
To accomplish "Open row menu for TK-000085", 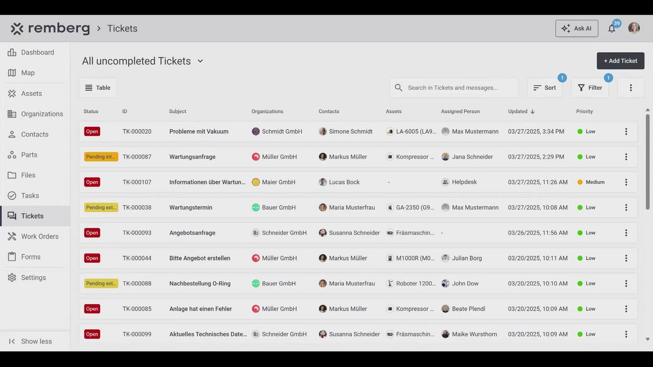I will tap(626, 309).
